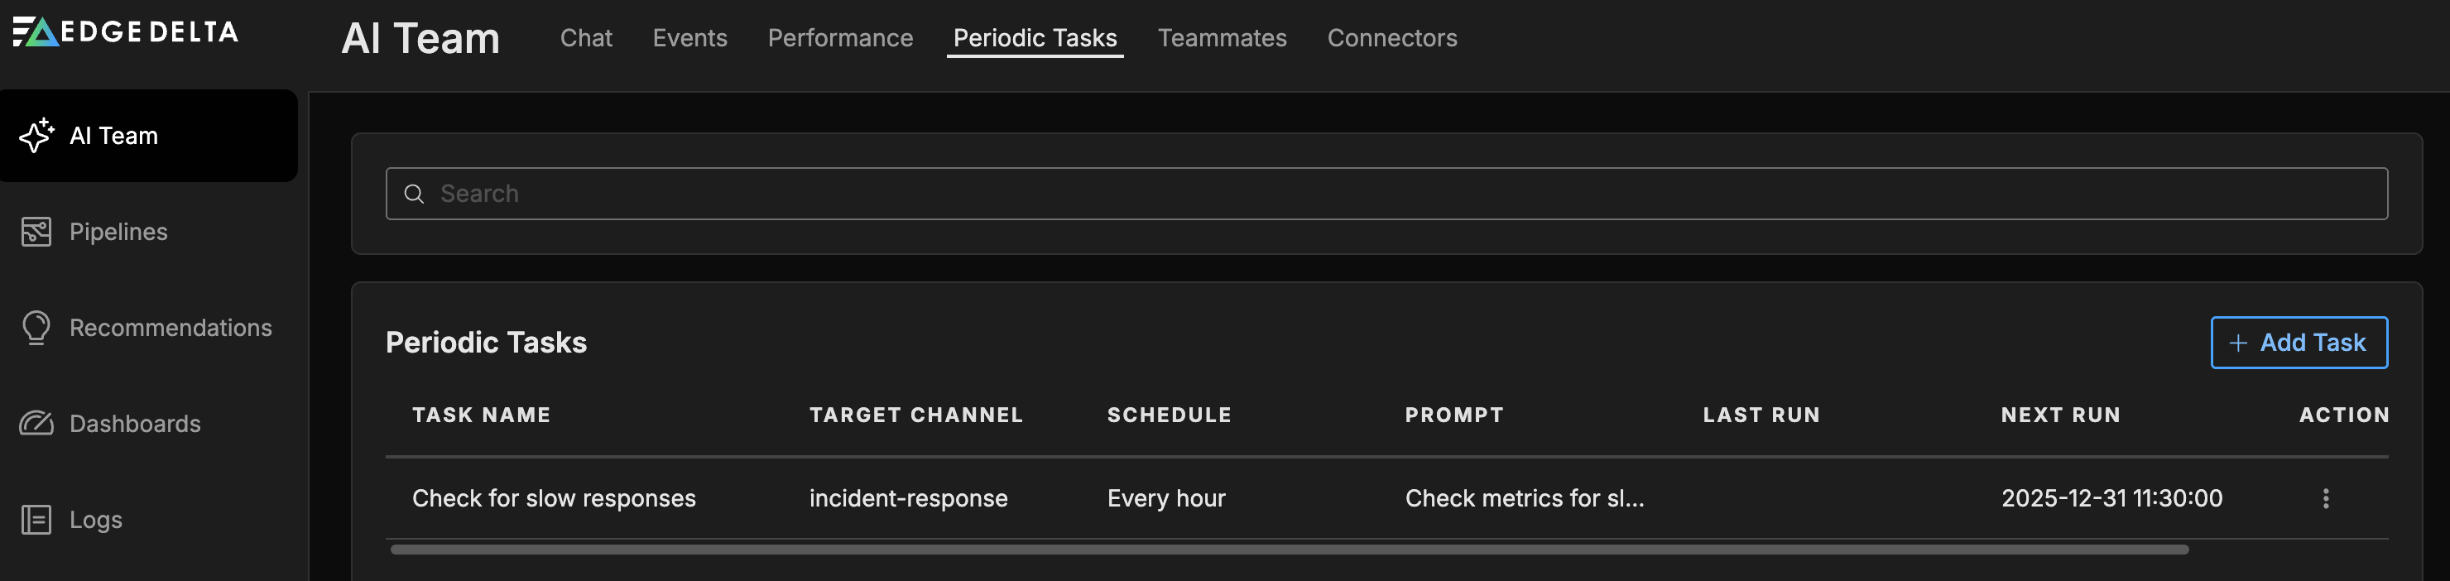This screenshot has height=581, width=2450.
Task: Switch to the Connectors tab
Action: 1391,38
